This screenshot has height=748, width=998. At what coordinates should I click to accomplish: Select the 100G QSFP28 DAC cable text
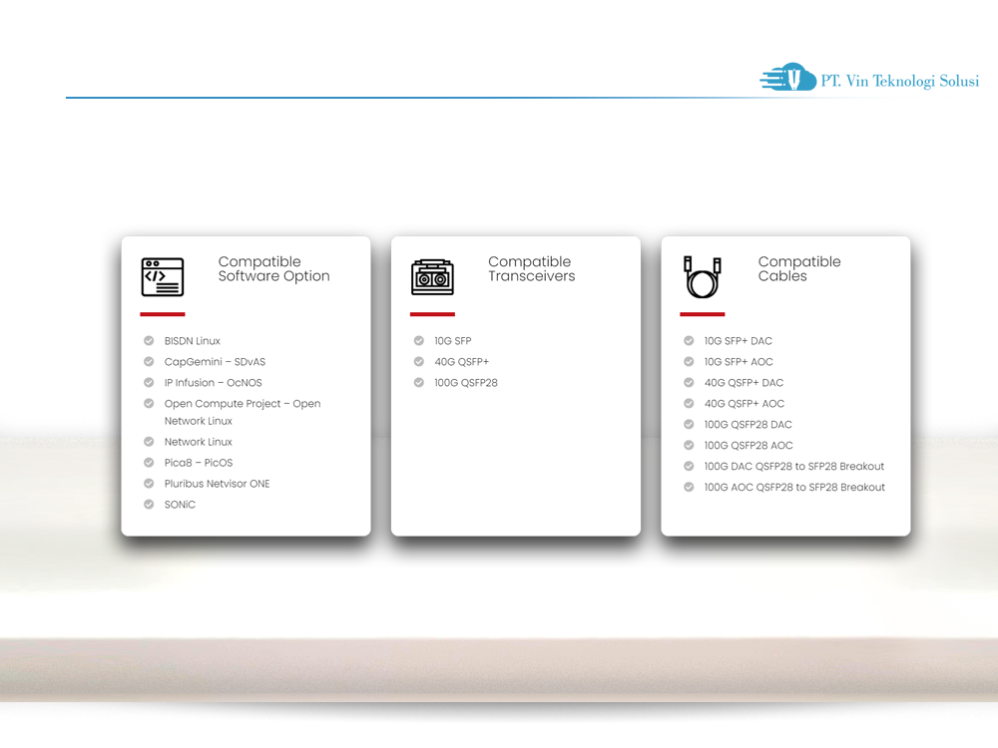point(748,425)
